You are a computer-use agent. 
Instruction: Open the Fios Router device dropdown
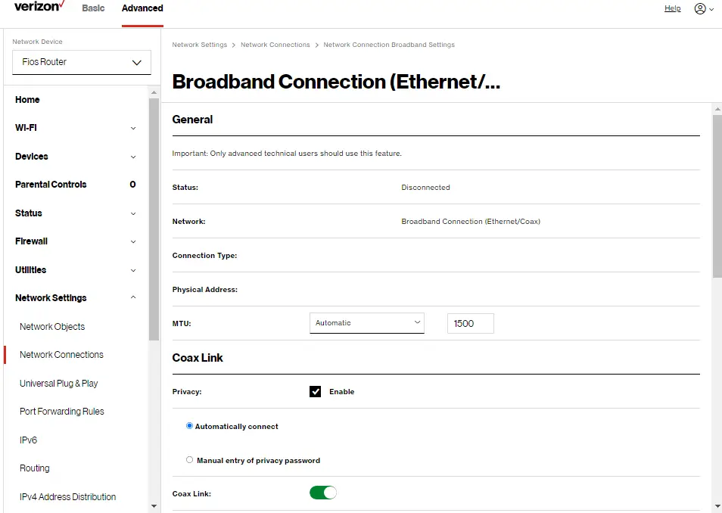tap(81, 61)
